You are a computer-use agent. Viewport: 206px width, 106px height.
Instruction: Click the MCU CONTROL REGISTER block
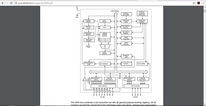click(x=126, y=27)
